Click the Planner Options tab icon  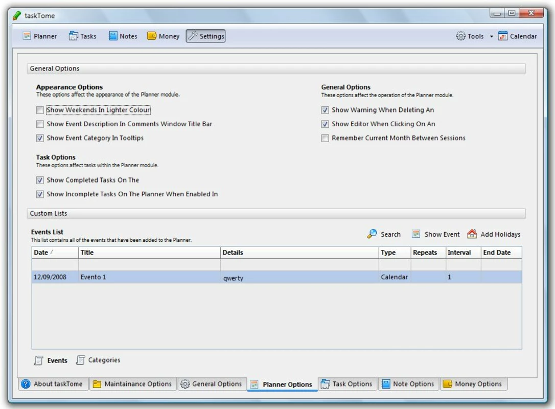(x=254, y=384)
